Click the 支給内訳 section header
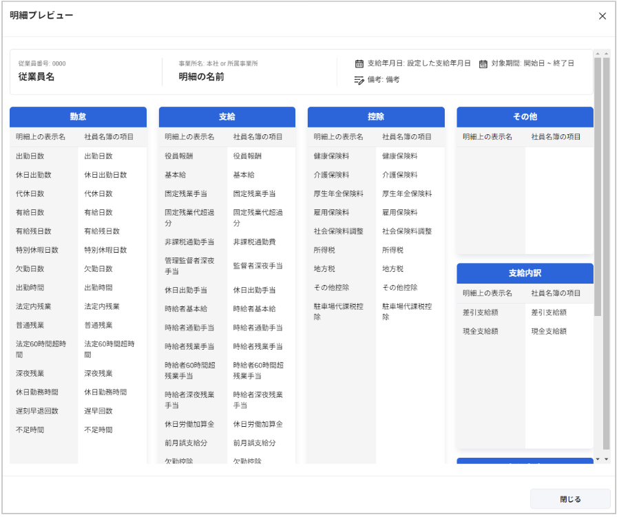619x517 pixels. 525,273
